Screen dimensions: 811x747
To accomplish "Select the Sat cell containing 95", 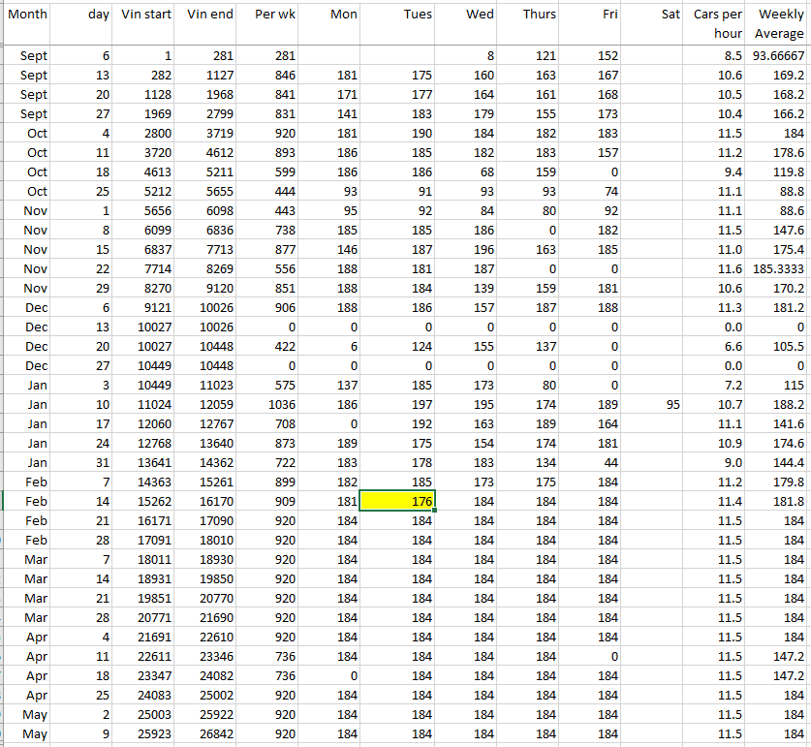I will point(654,403).
